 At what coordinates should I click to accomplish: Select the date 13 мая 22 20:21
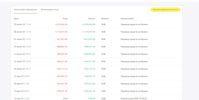point(22,91)
